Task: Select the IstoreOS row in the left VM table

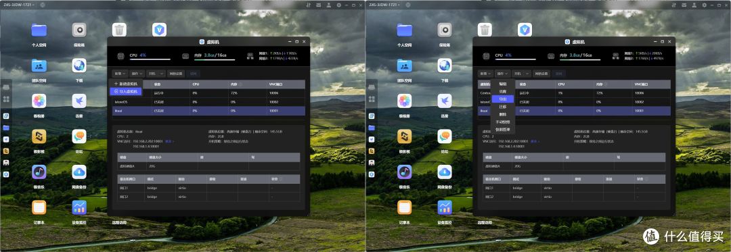Action: 208,102
